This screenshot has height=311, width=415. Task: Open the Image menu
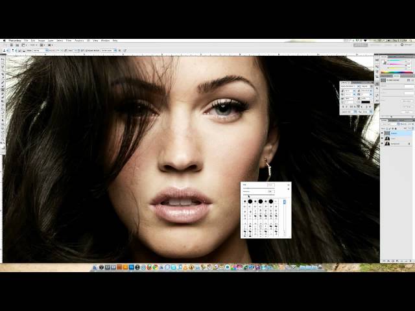pyautogui.click(x=41, y=40)
